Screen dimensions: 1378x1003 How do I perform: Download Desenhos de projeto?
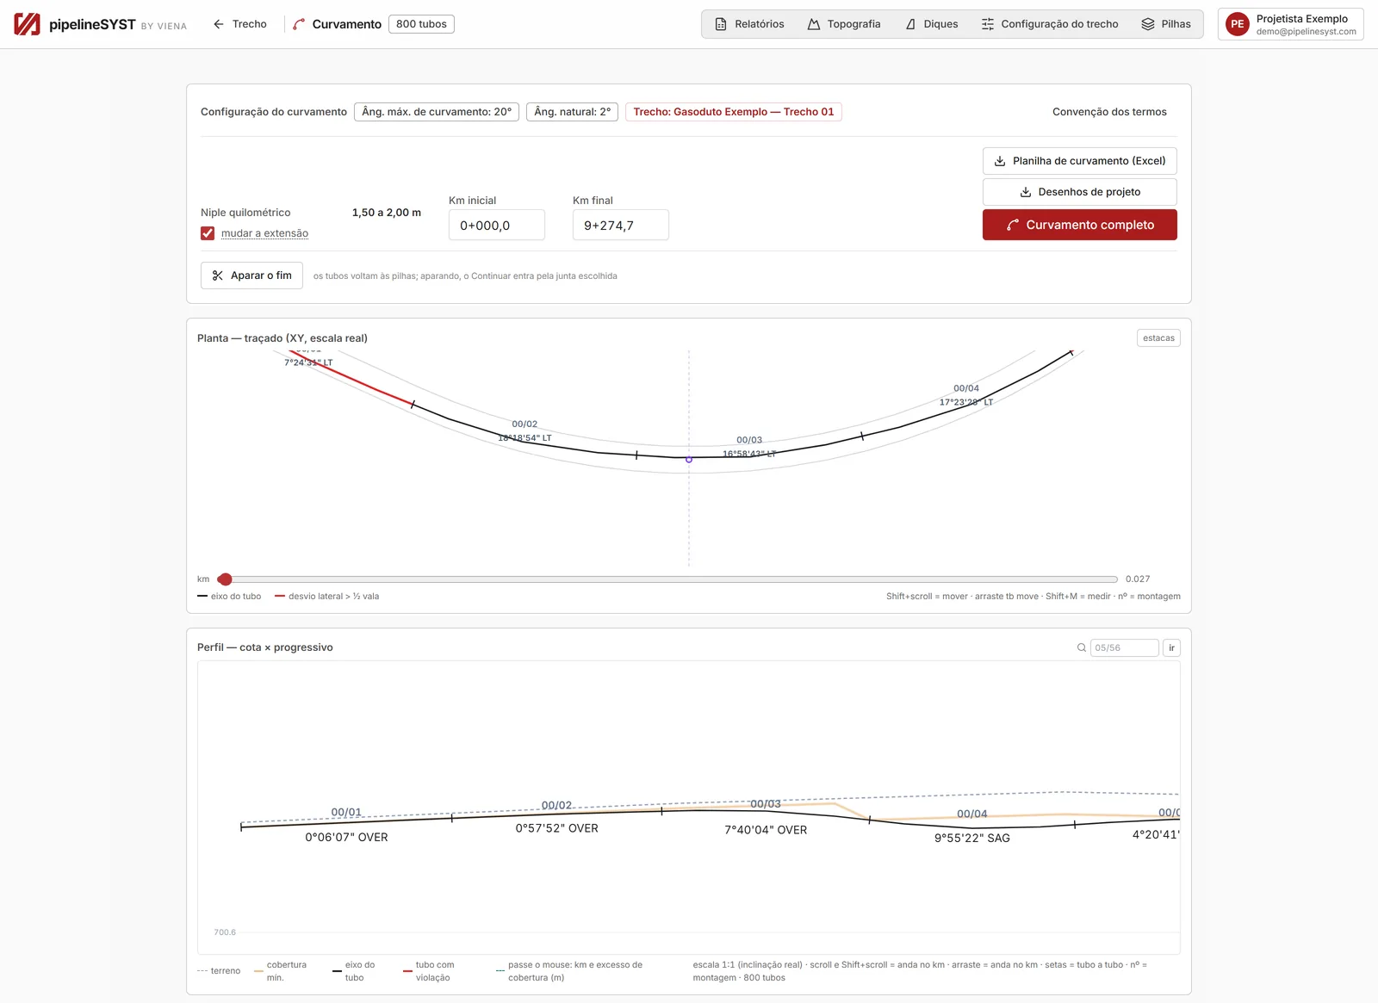point(1080,192)
